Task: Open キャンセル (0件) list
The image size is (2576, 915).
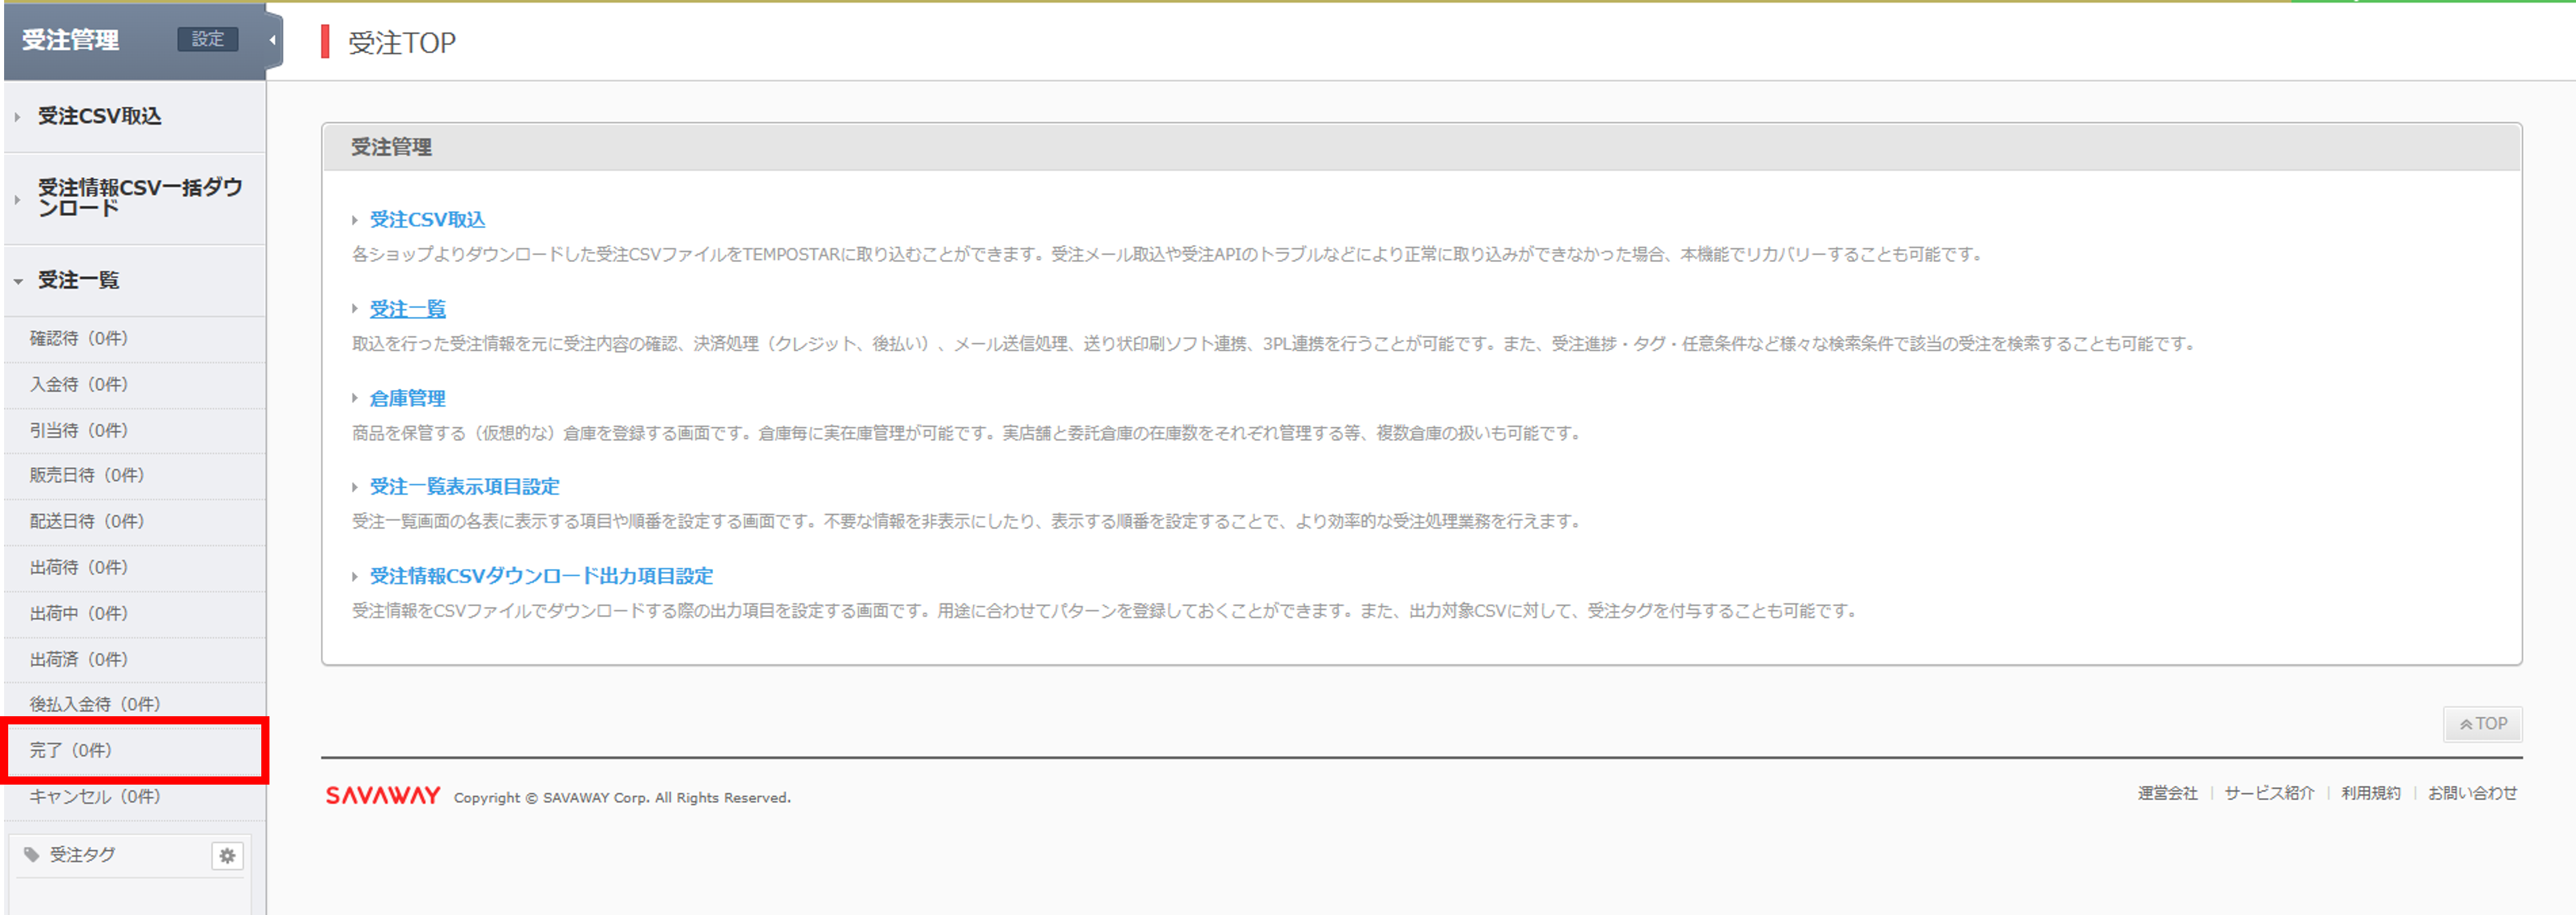Action: click(94, 797)
